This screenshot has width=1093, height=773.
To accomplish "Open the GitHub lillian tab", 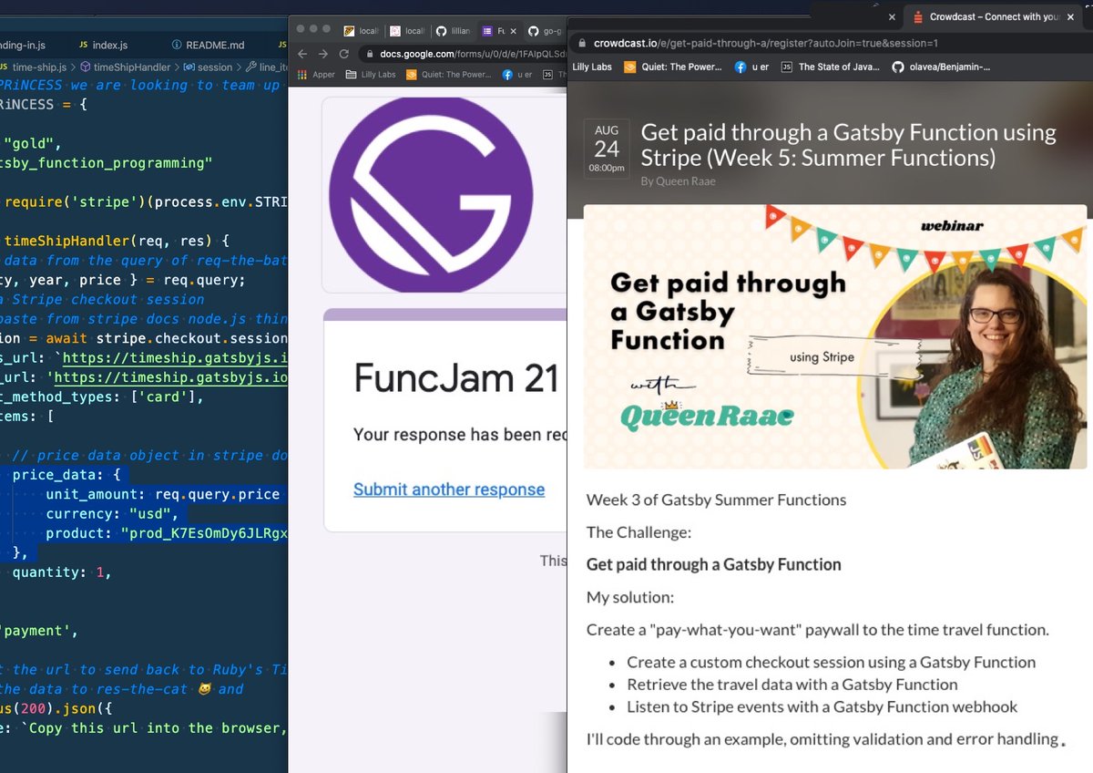I will click(x=453, y=30).
